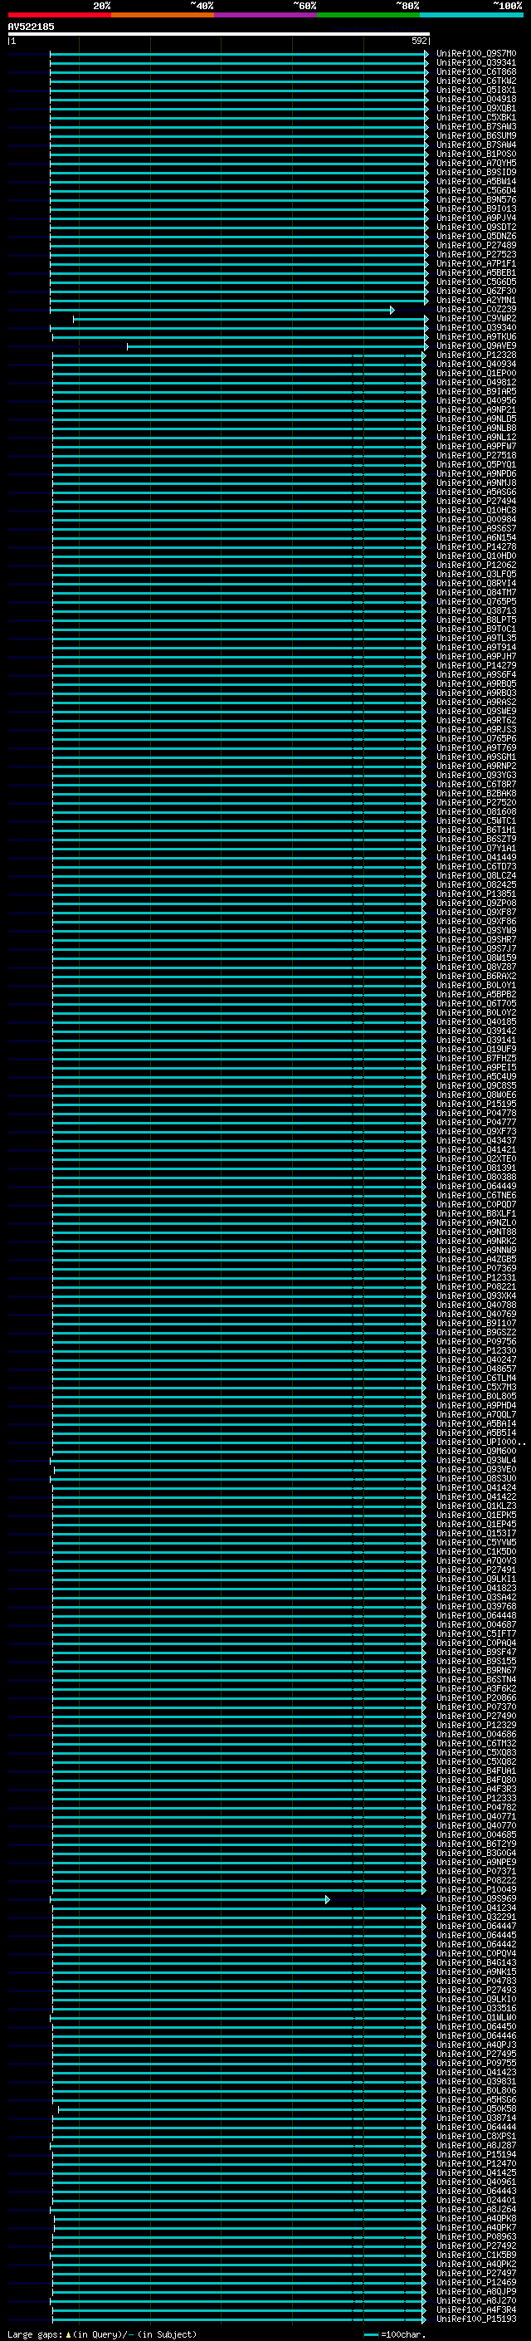This screenshot has height=2341, width=531.
Task: Select the UniRef100_B7SAW4 label
Action: point(476,144)
